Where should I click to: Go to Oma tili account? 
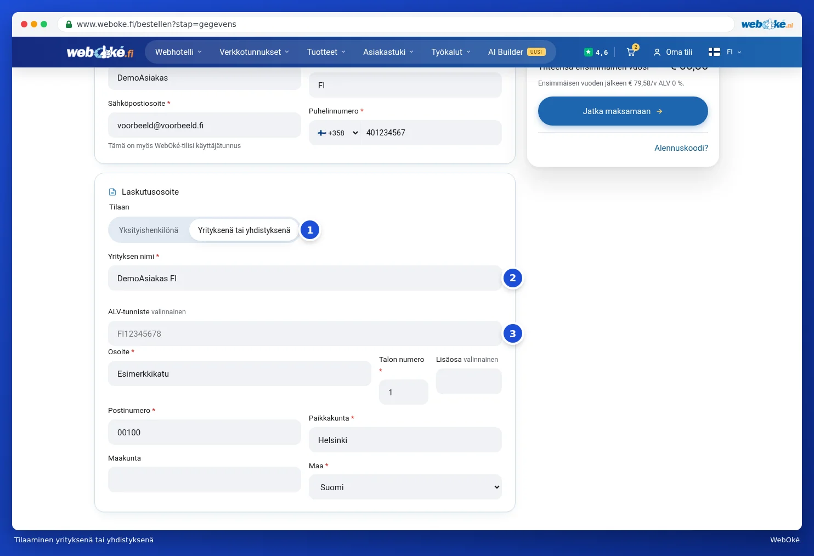(x=672, y=52)
